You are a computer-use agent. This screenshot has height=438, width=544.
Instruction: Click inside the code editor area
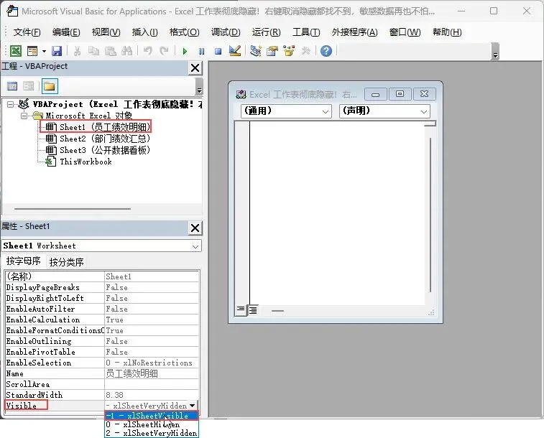(336, 213)
